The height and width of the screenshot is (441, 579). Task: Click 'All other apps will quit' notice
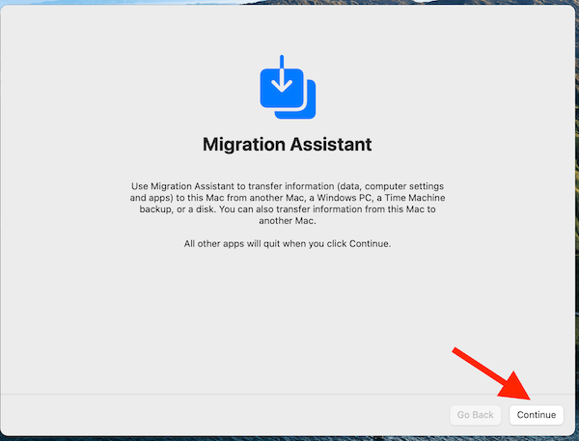tap(288, 244)
